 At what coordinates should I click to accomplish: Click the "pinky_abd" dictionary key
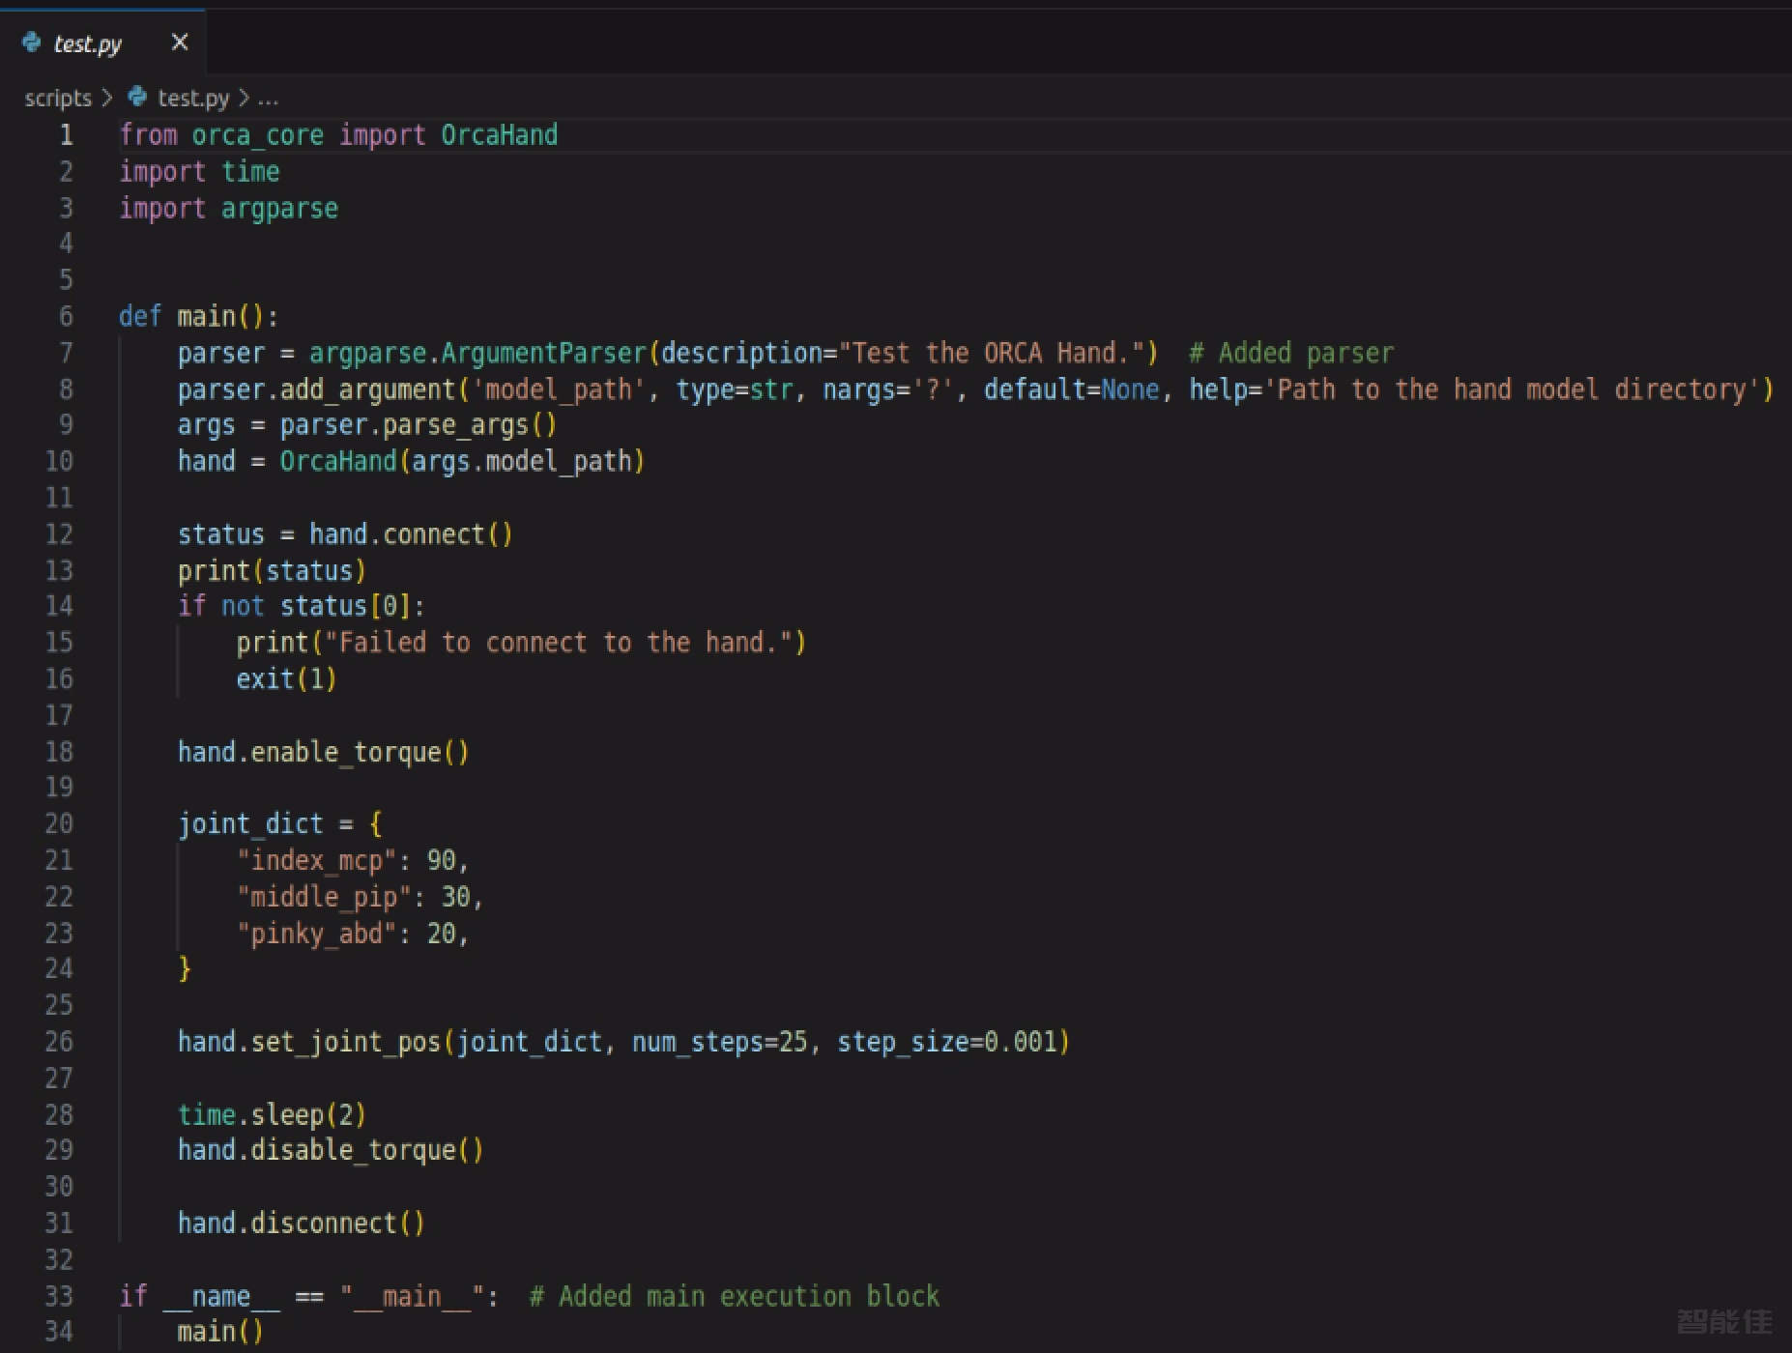[x=317, y=934]
